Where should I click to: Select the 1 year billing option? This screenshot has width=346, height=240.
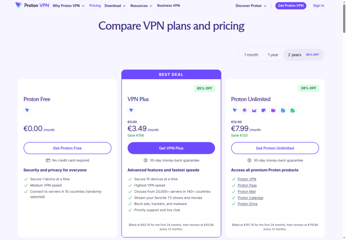(x=273, y=55)
